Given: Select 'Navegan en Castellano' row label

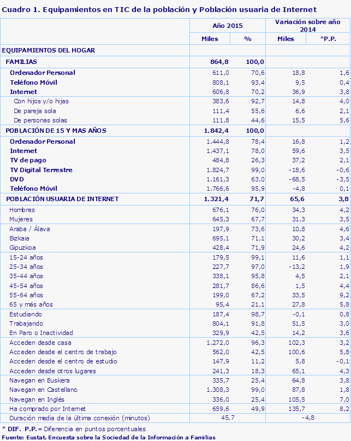Looking at the screenshot, I should (x=43, y=390).
